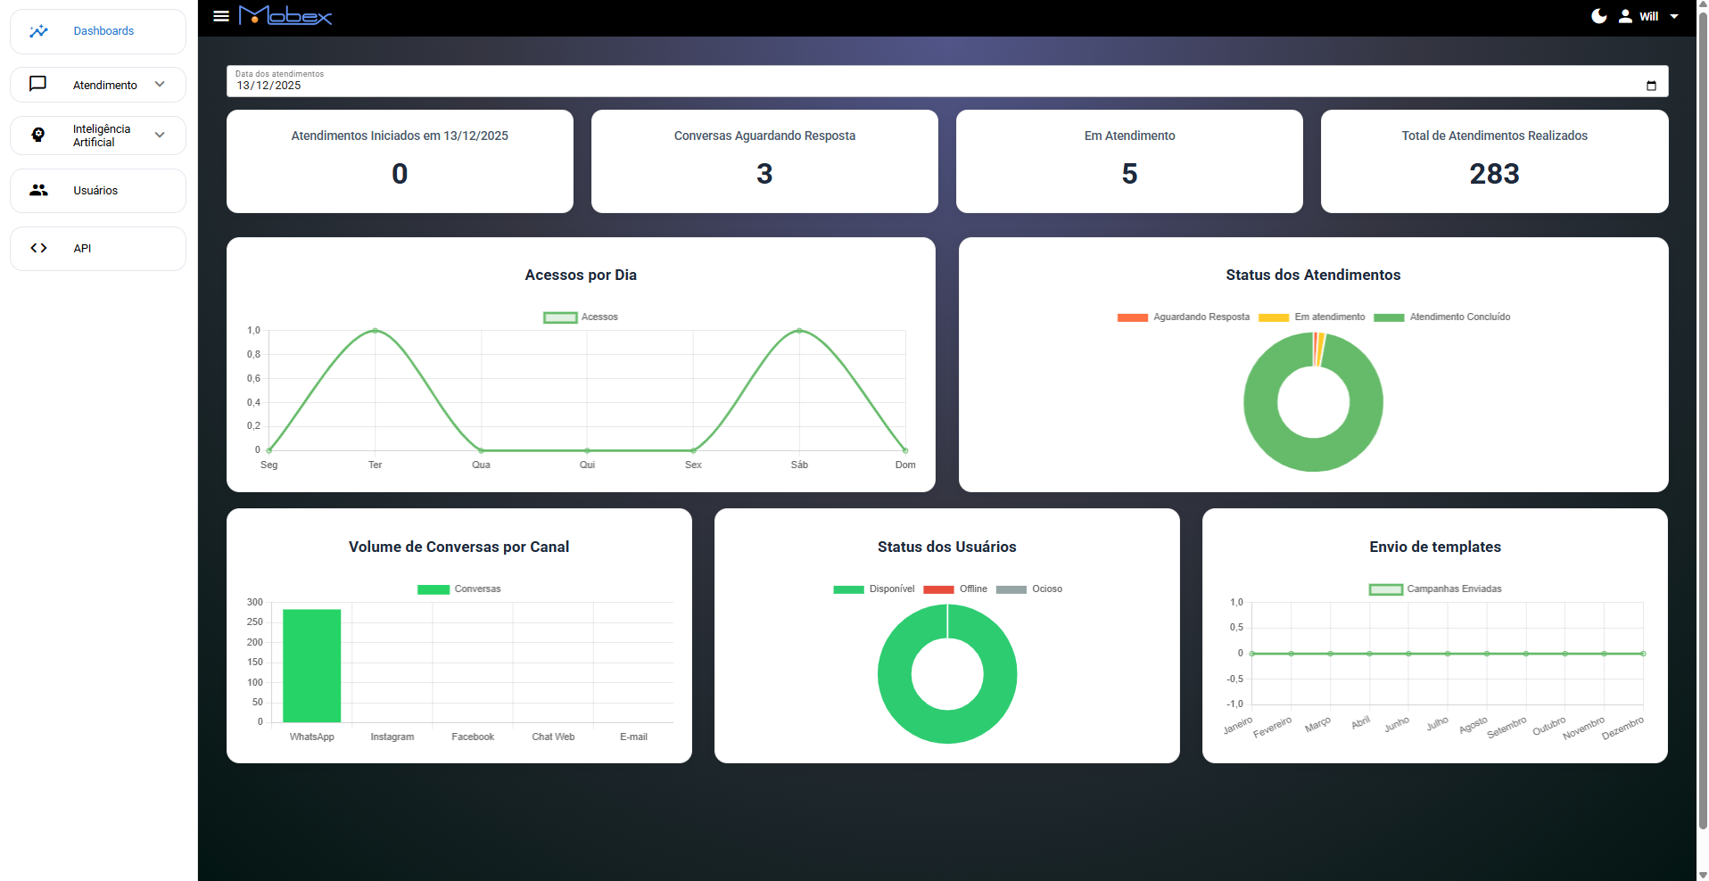Expand the Atendimento submenu chevron
1709x881 pixels.
pyautogui.click(x=160, y=84)
